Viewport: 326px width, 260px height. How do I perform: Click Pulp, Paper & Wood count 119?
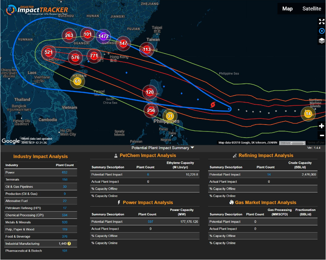pyautogui.click(x=65, y=229)
